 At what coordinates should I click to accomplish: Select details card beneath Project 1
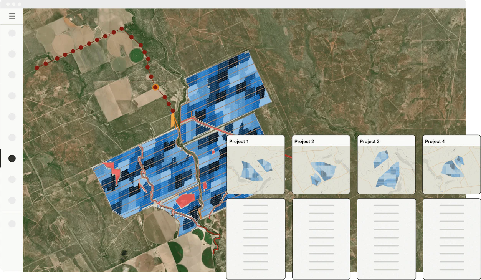[256, 239]
